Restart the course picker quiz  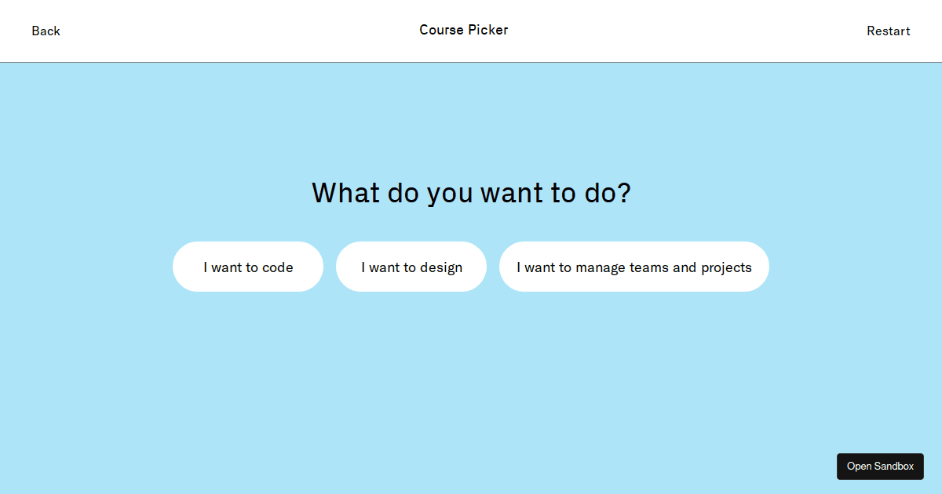point(888,31)
